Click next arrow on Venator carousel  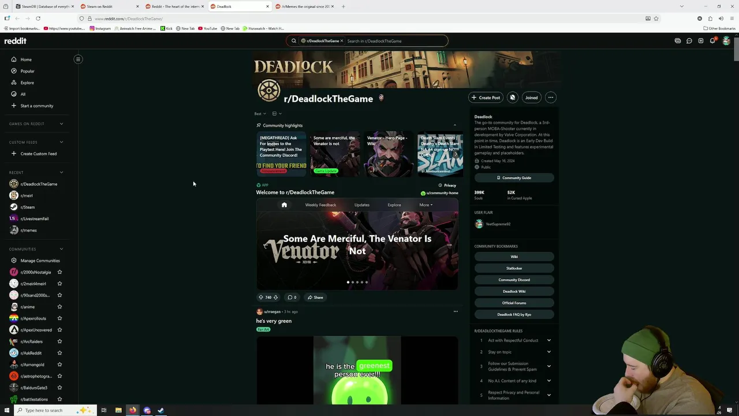tap(449, 246)
